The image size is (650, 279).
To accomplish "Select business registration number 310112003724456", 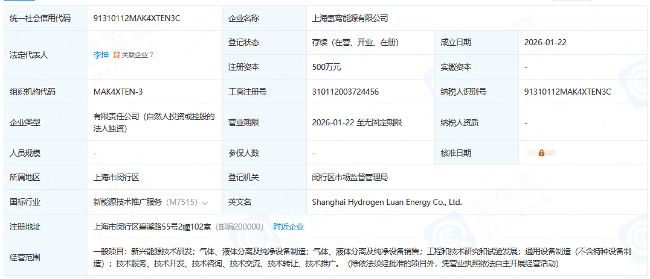I will (346, 92).
